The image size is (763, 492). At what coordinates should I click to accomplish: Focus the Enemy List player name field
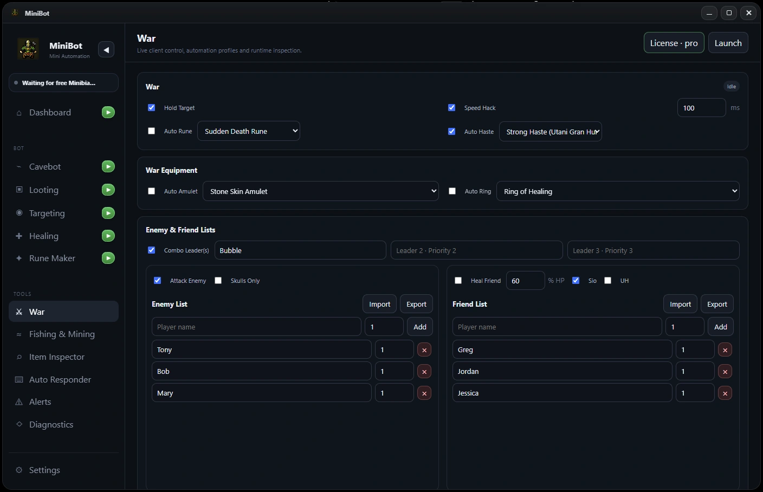click(256, 327)
